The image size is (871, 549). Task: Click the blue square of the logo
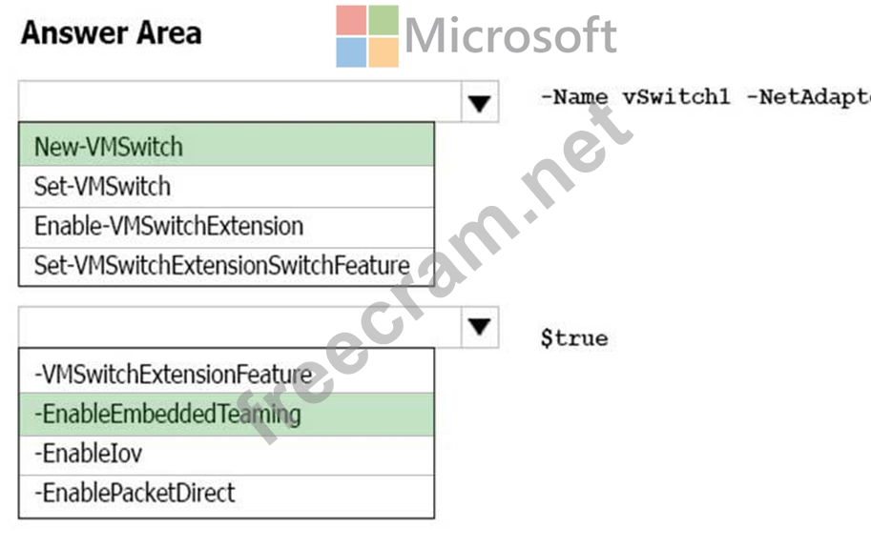pyautogui.click(x=351, y=52)
